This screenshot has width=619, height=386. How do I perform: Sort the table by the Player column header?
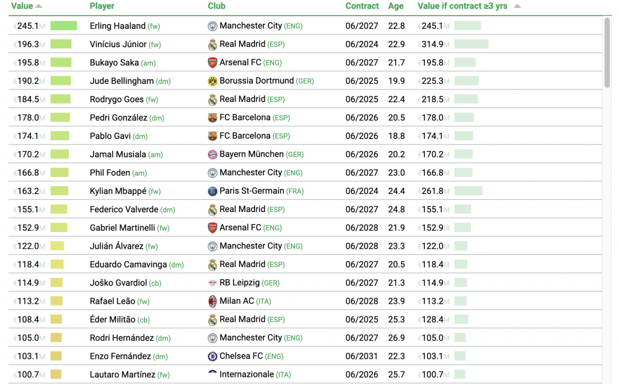(102, 6)
